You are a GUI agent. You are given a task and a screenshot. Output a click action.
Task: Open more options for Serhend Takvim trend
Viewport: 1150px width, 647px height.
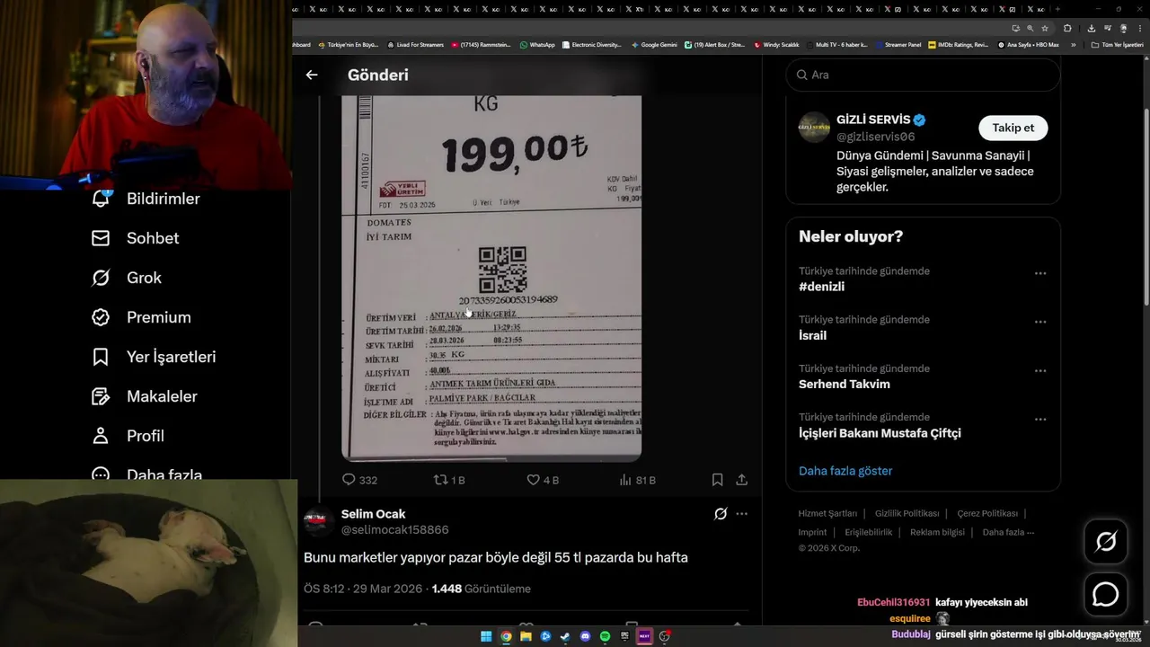tap(1040, 370)
